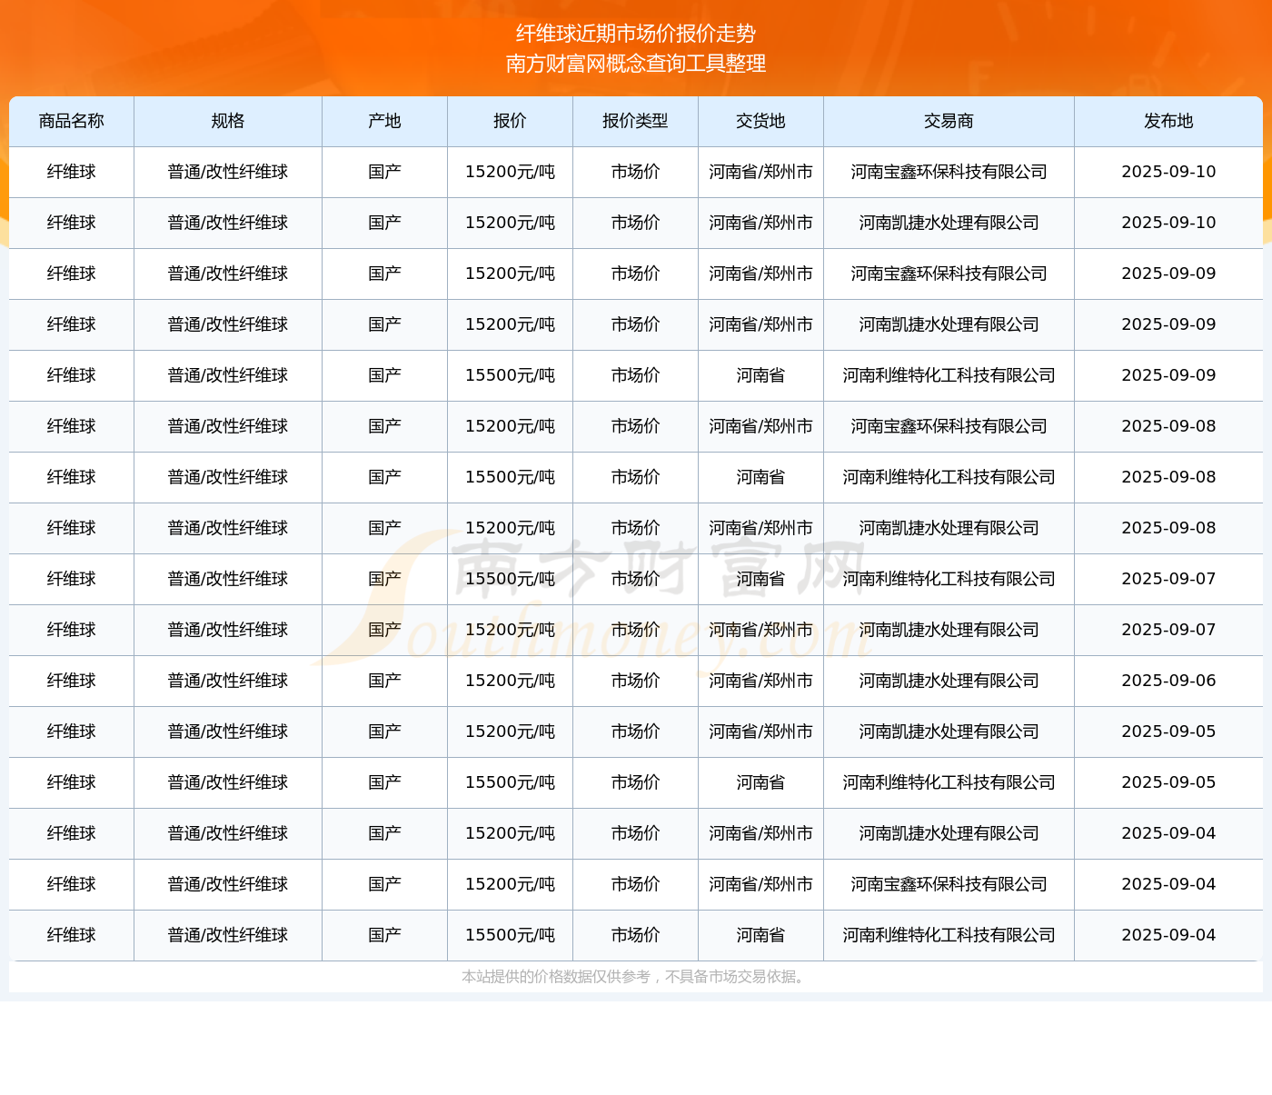Screen dimensions: 1272x1095
Task: Click the 2025-09-05 date in the 利维特 row
Action: 1169,782
